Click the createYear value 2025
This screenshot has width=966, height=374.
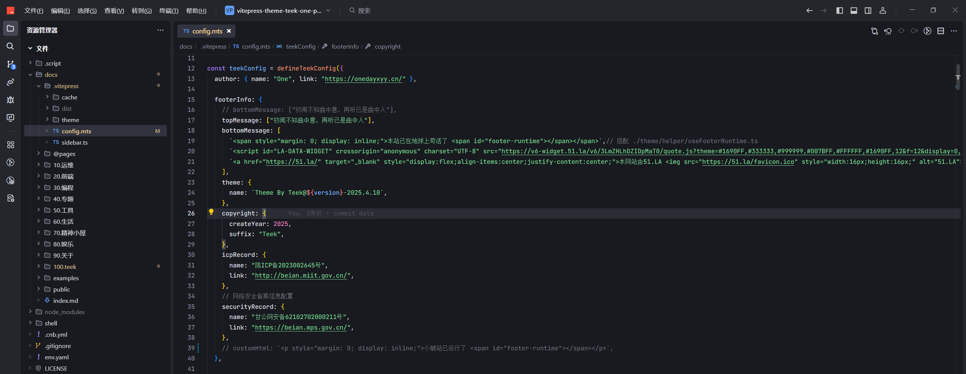tap(281, 224)
